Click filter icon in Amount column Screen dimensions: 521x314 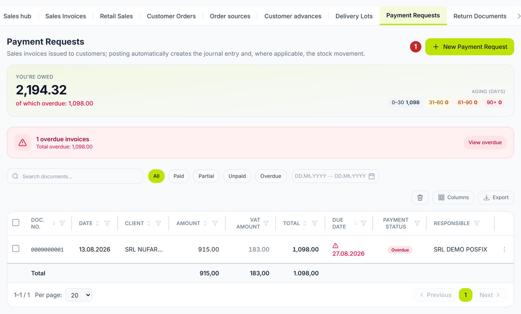point(215,223)
